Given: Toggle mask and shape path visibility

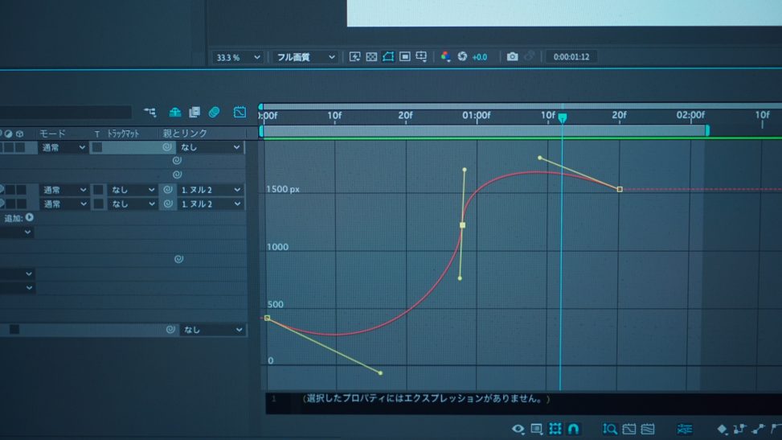Looking at the screenshot, I should 388,57.
